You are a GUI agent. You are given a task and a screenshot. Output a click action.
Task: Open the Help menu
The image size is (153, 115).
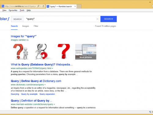point(29,10)
